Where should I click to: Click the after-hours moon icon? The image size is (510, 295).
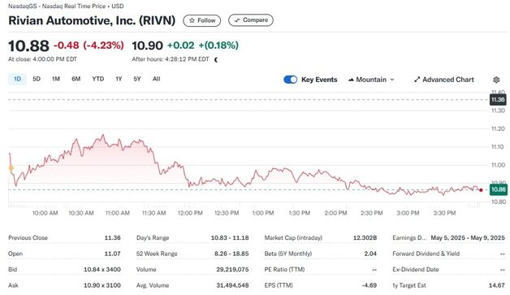pos(216,59)
